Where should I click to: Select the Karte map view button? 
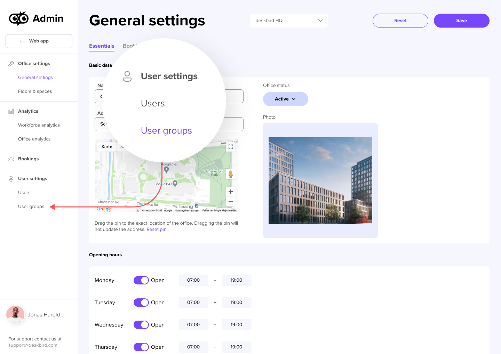pos(107,147)
